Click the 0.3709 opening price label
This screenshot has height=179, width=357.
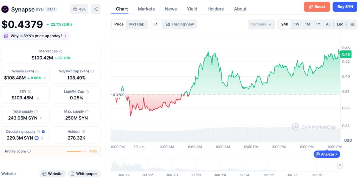(118, 95)
